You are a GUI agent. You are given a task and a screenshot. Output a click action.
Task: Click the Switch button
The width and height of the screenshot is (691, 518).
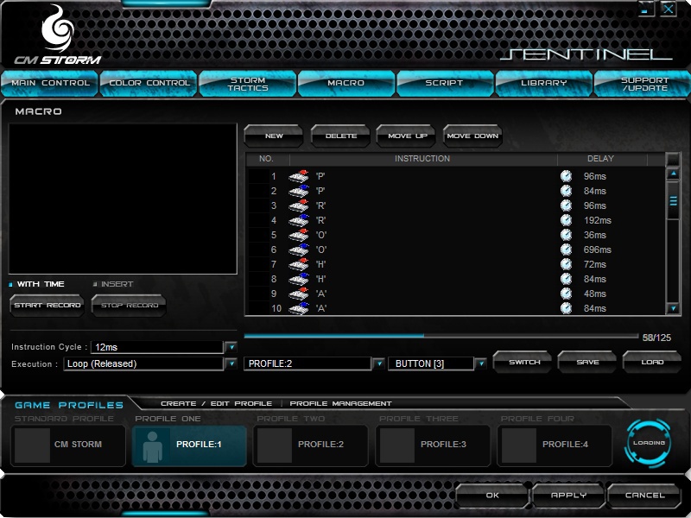click(x=524, y=362)
